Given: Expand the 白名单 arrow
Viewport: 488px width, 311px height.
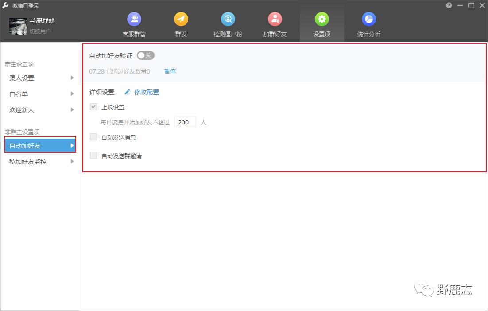Looking at the screenshot, I should 72,94.
